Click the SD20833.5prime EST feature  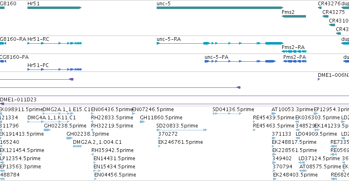point(182,130)
